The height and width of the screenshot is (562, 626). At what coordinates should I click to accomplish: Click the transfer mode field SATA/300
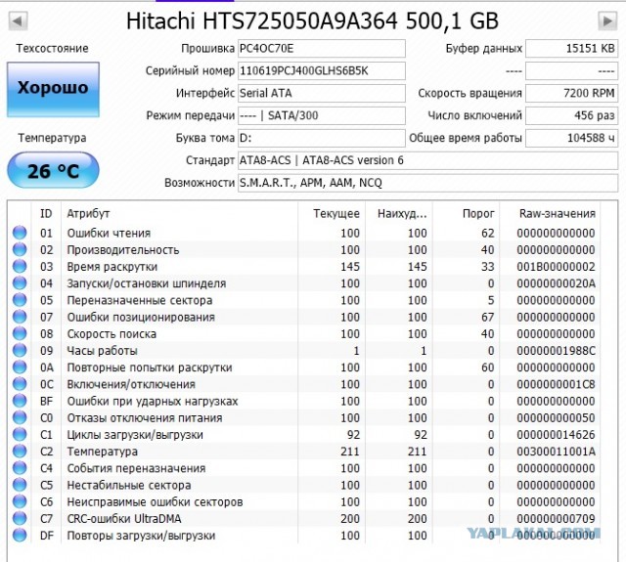322,115
